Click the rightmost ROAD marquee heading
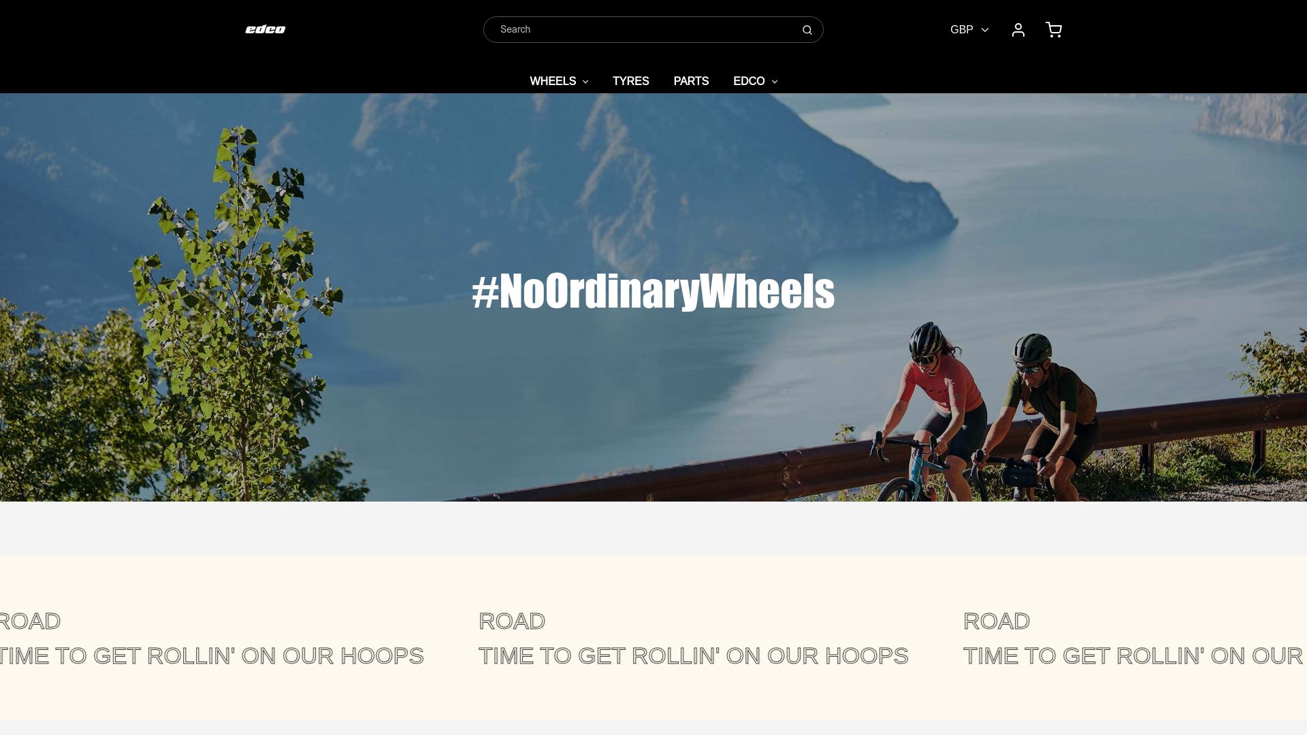Viewport: 1307px width, 735px height. [x=997, y=621]
